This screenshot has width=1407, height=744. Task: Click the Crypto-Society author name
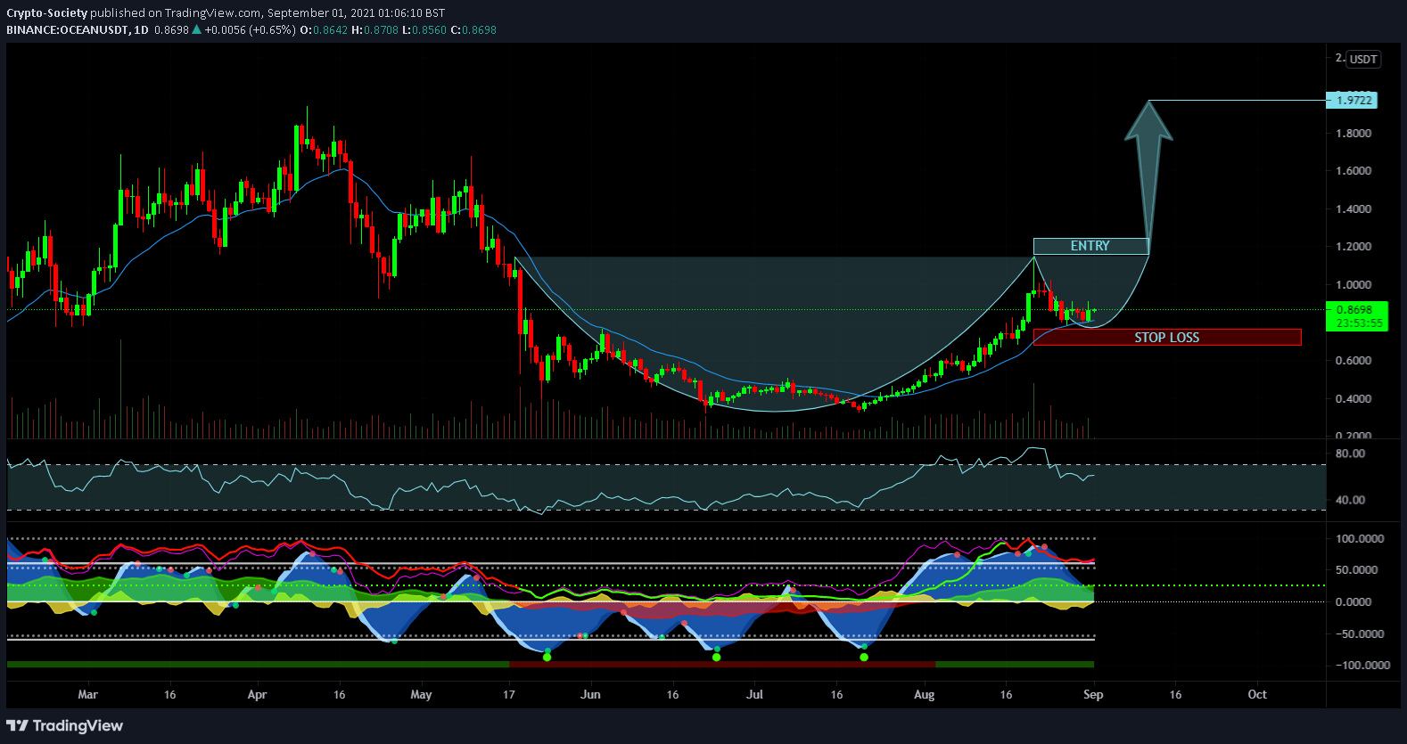pyautogui.click(x=47, y=13)
